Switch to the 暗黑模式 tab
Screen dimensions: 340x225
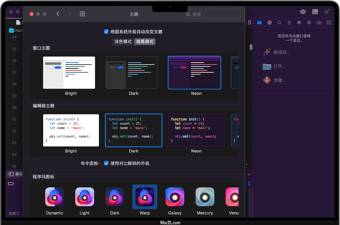click(145, 42)
